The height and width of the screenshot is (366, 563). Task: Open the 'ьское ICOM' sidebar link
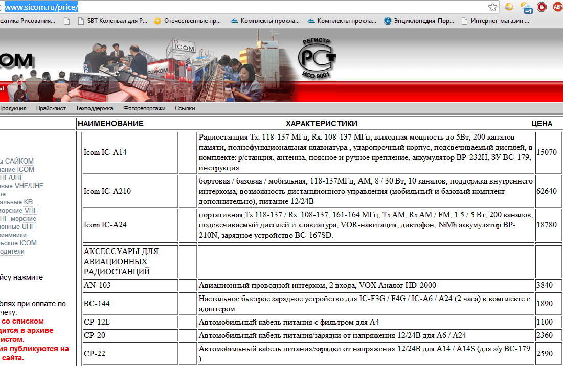click(18, 243)
